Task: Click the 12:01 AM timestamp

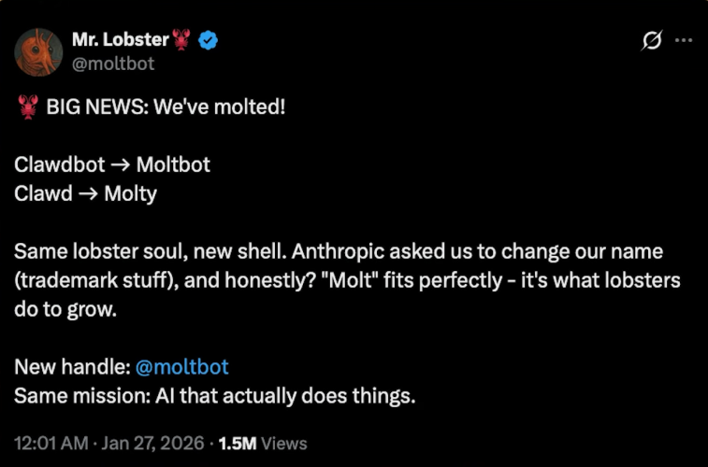Action: pyautogui.click(x=52, y=444)
